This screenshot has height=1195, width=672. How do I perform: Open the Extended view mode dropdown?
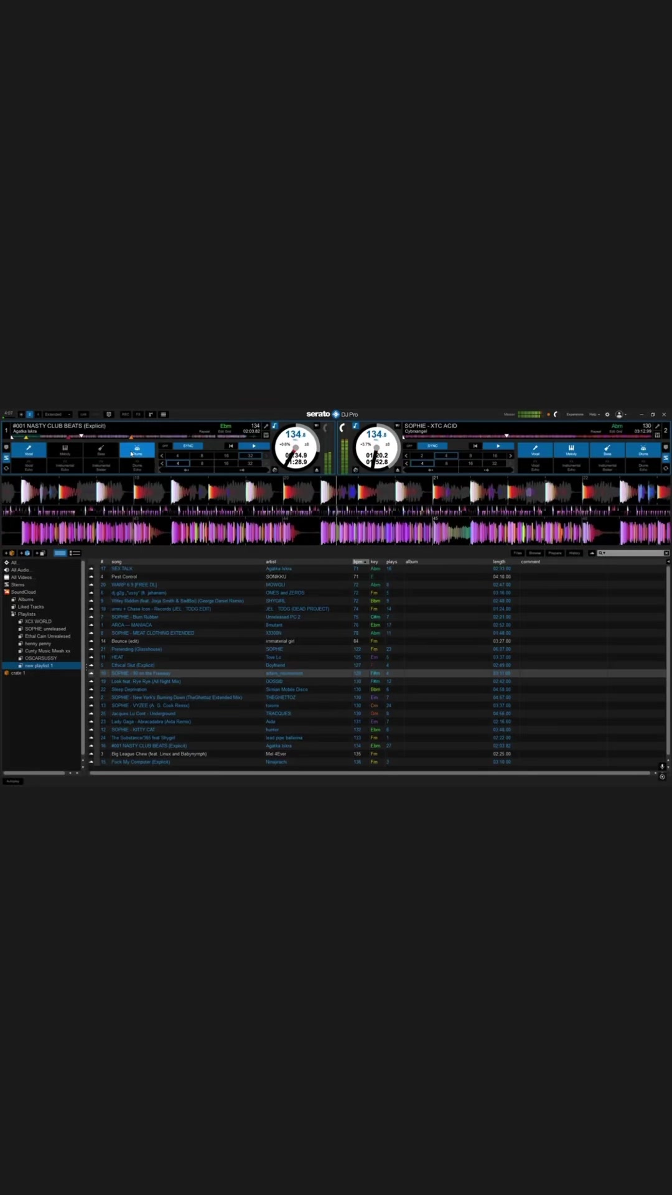[x=57, y=415]
